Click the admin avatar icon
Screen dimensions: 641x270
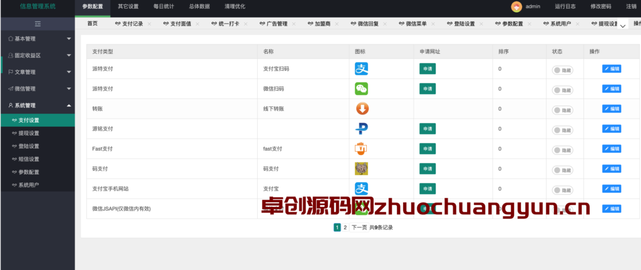point(516,6)
